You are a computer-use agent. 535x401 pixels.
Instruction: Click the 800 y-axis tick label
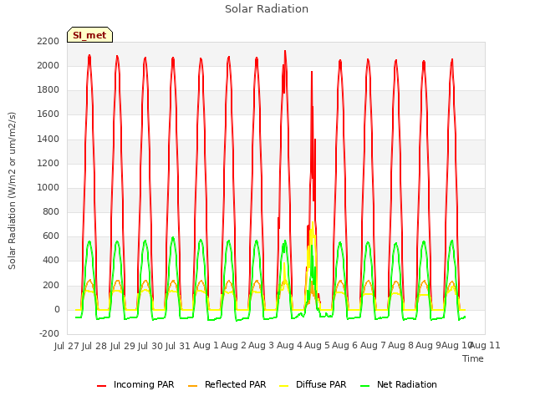[x=51, y=212]
